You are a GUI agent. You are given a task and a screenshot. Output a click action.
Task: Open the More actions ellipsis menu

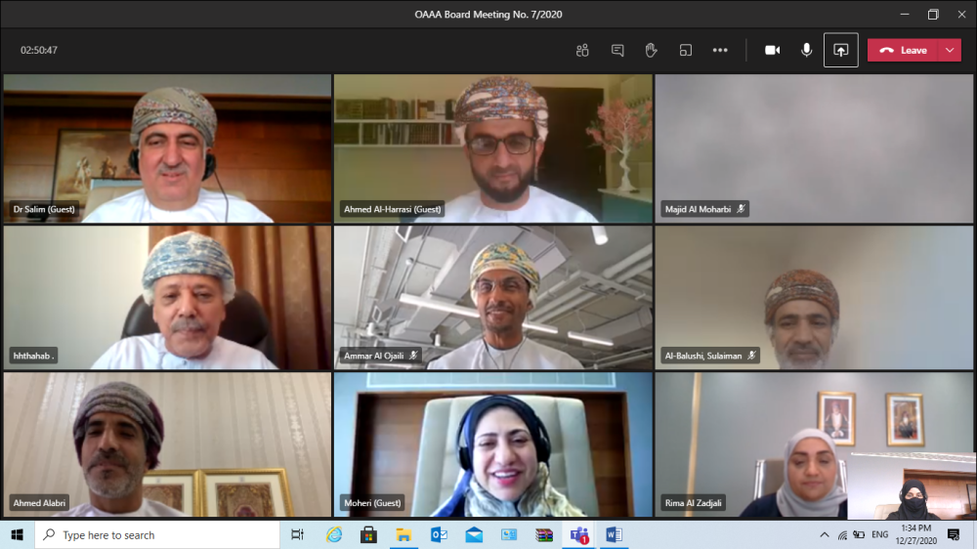coord(720,50)
